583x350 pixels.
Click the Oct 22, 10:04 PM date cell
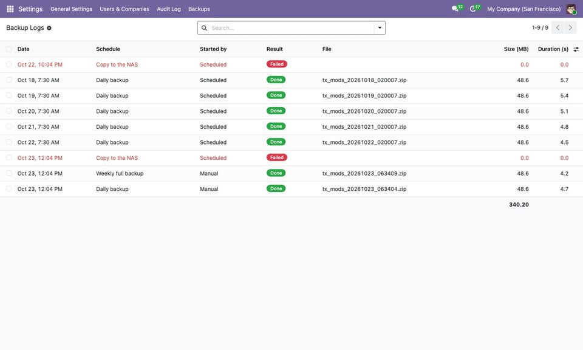point(40,64)
